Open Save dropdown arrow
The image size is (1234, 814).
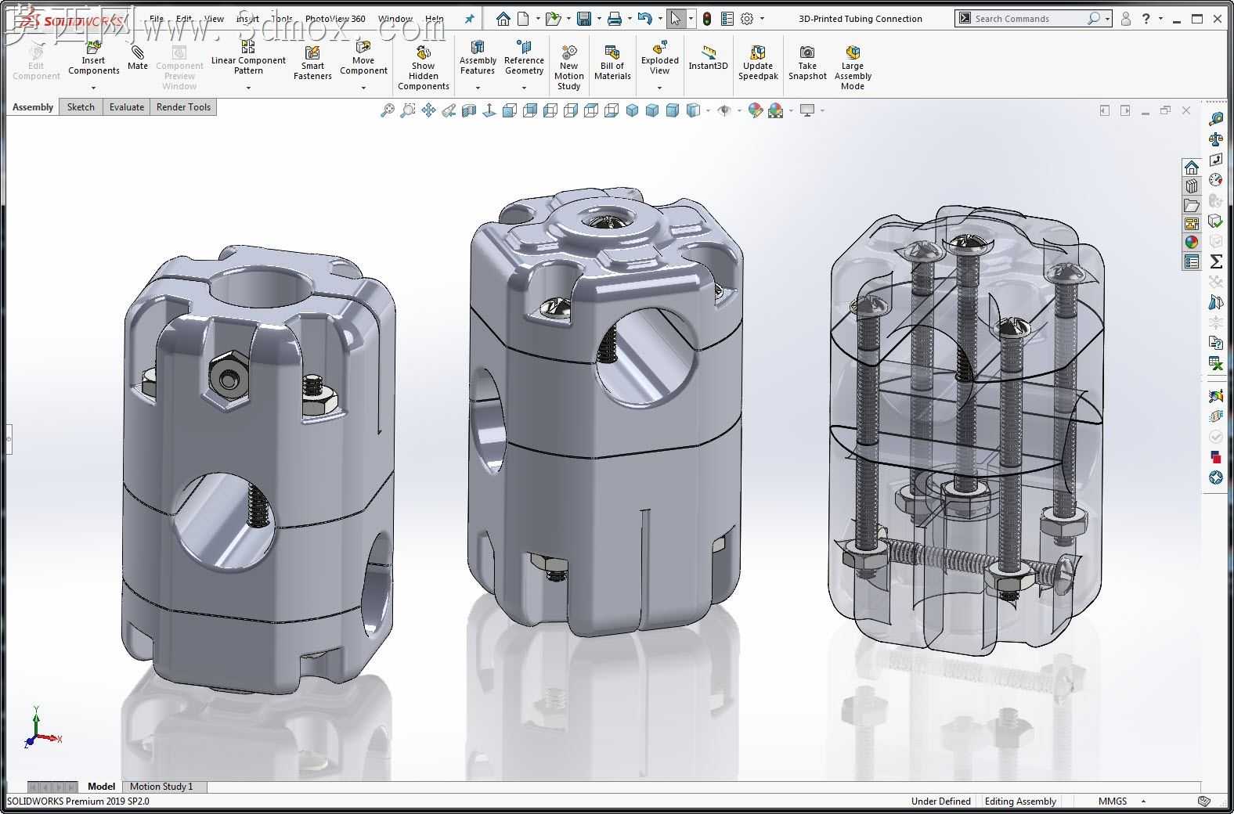(x=599, y=19)
